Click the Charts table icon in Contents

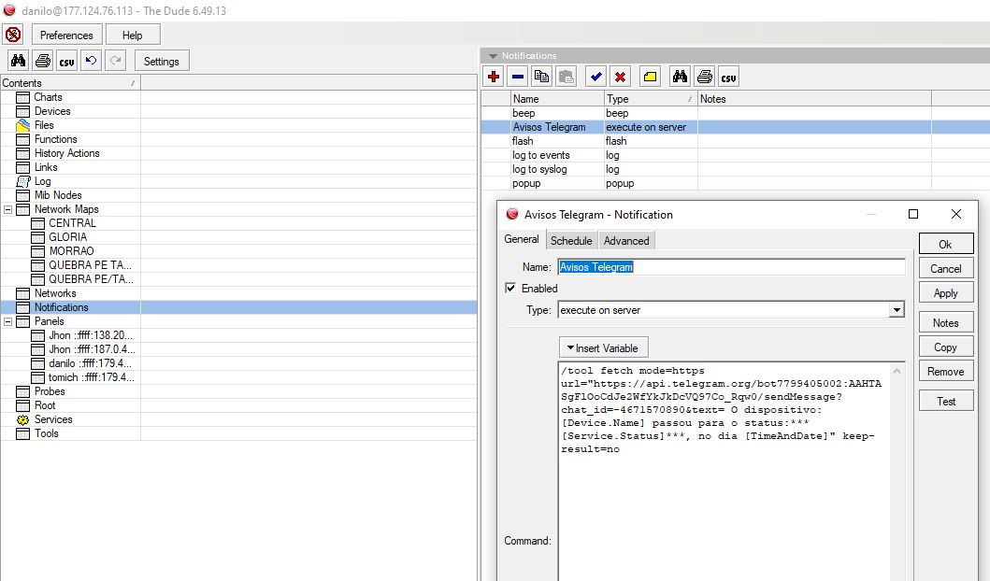[22, 97]
